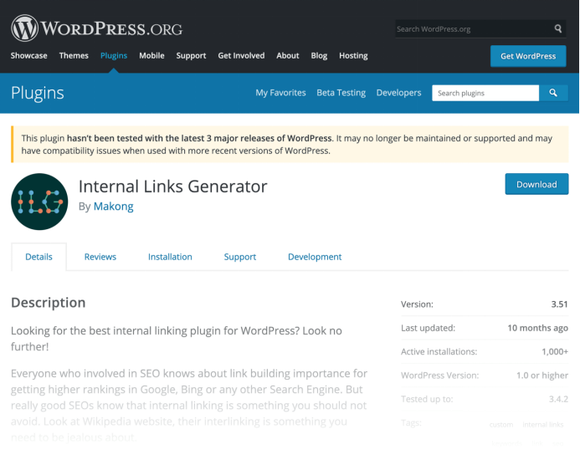580x465 pixels.
Task: Open the My Favorites link
Action: tap(280, 93)
